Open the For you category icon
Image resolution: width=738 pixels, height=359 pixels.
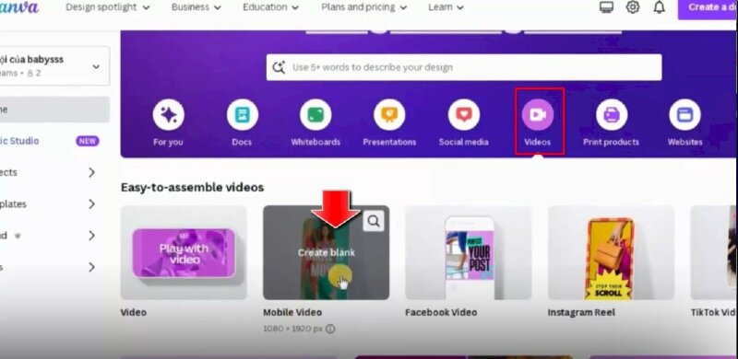coord(169,115)
